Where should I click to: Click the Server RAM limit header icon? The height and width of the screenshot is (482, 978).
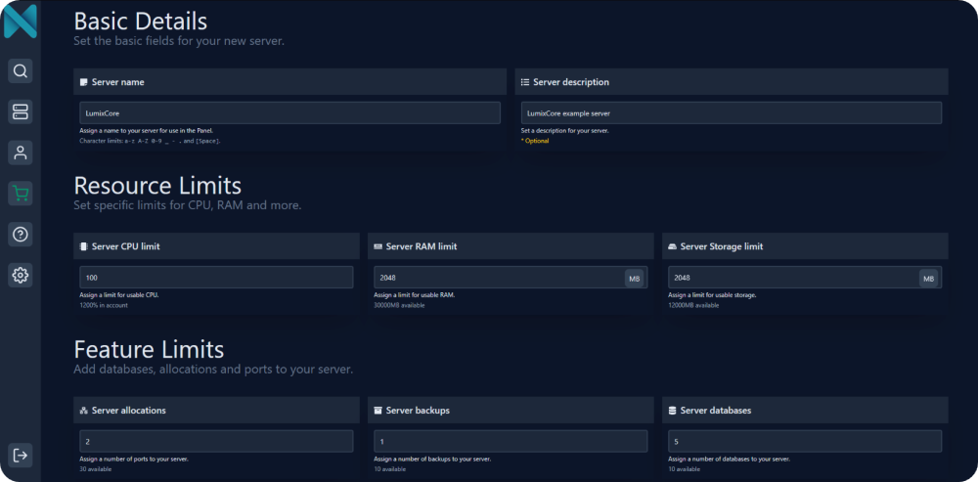(x=378, y=246)
